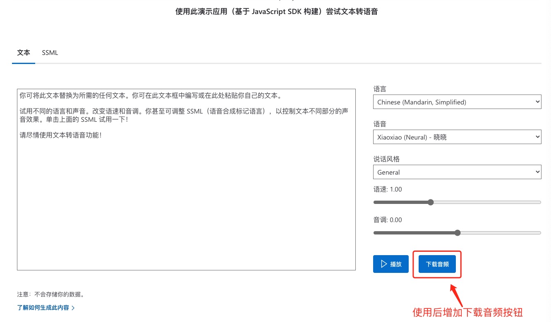Open the 了解如何生成此内容 link
This screenshot has height=322, width=551.
pos(43,308)
